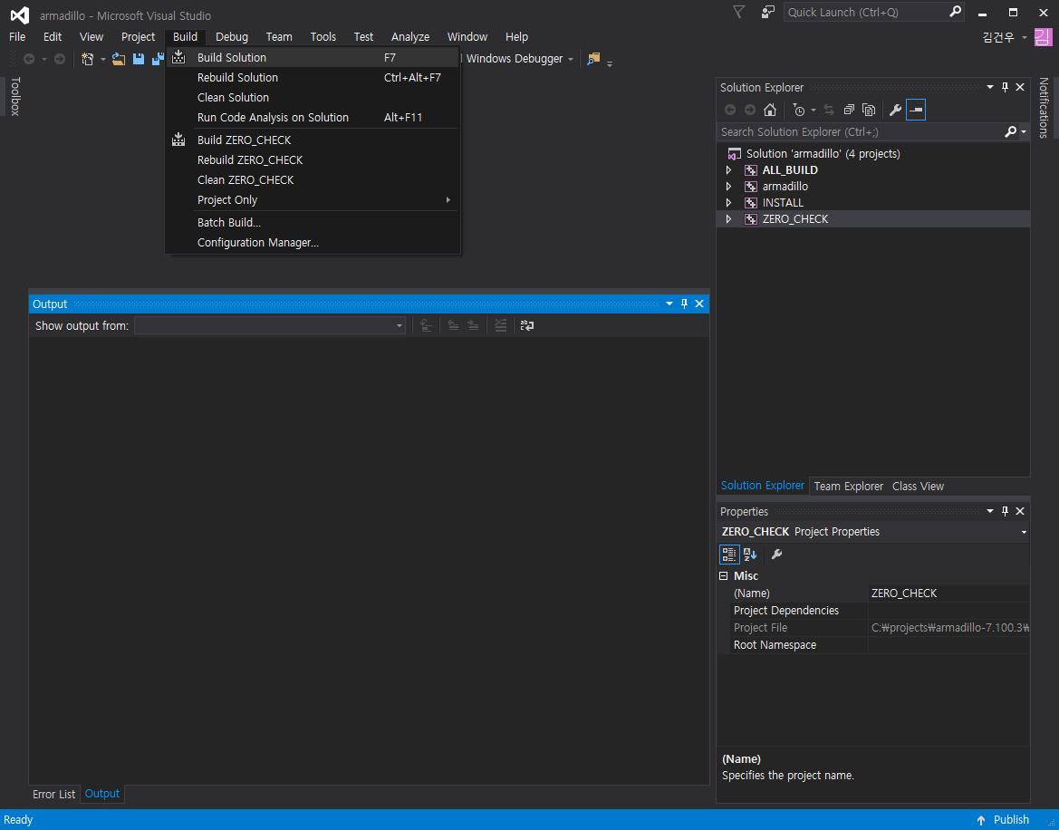This screenshot has width=1059, height=830.
Task: Switch to the Team Explorer tab
Action: pos(848,487)
